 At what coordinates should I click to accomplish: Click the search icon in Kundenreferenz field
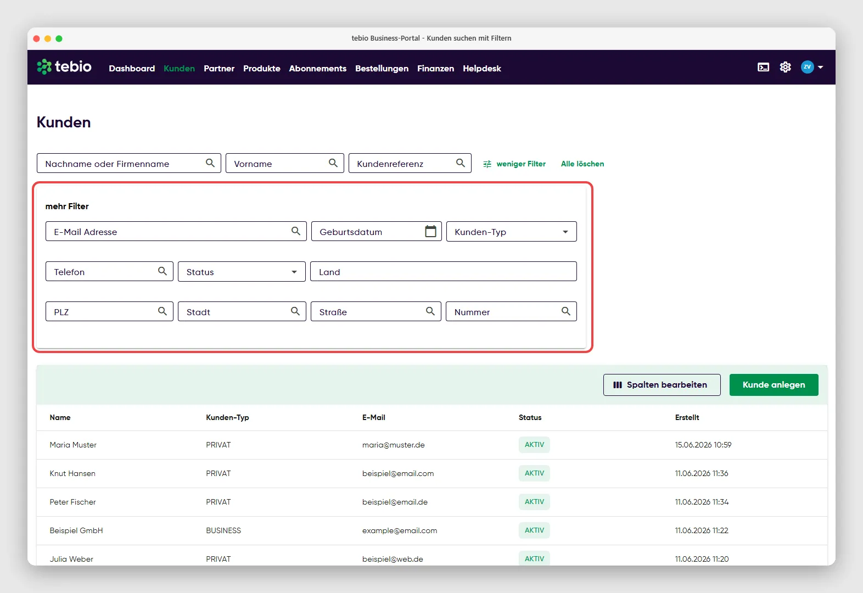point(461,163)
